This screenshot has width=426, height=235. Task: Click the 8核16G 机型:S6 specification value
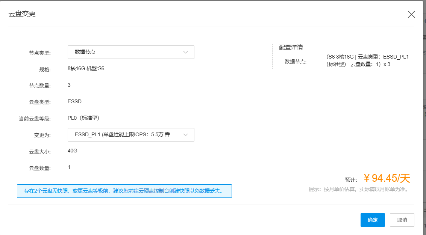(86, 69)
